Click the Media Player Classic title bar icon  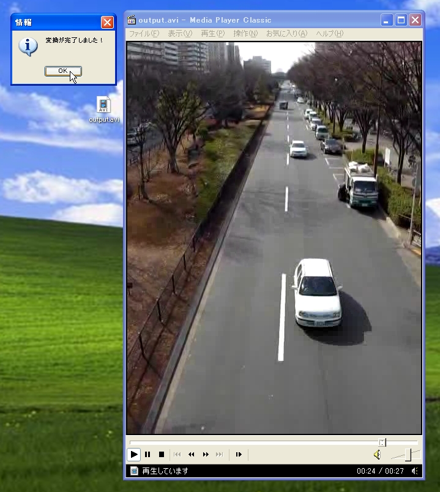point(132,20)
